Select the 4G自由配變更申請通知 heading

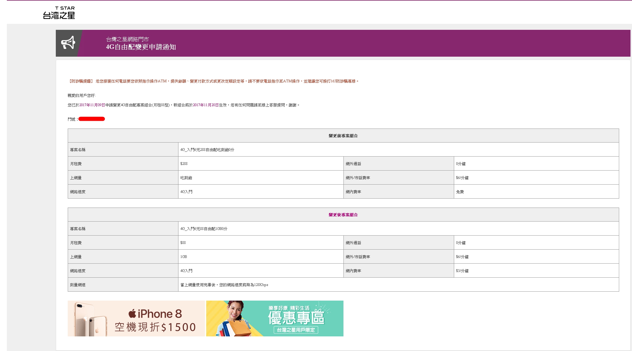pos(141,47)
